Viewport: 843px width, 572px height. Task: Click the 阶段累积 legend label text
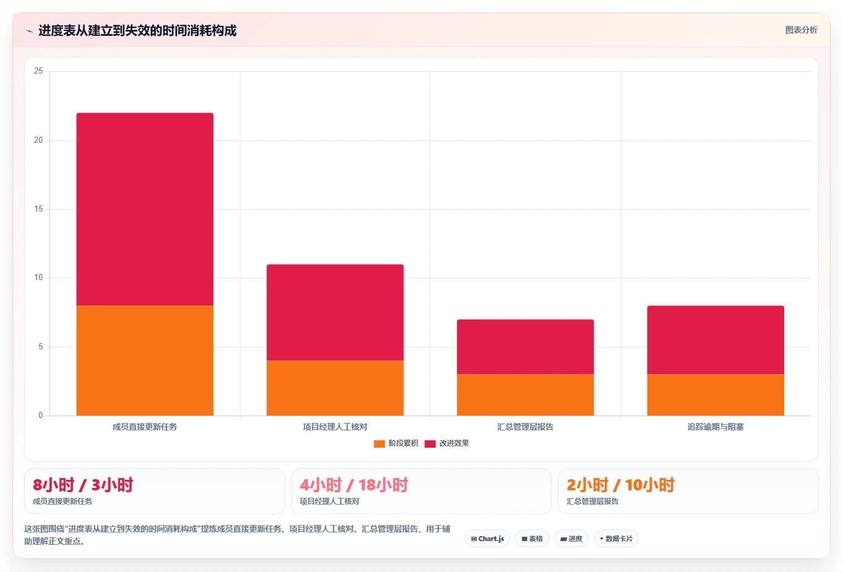coord(403,443)
